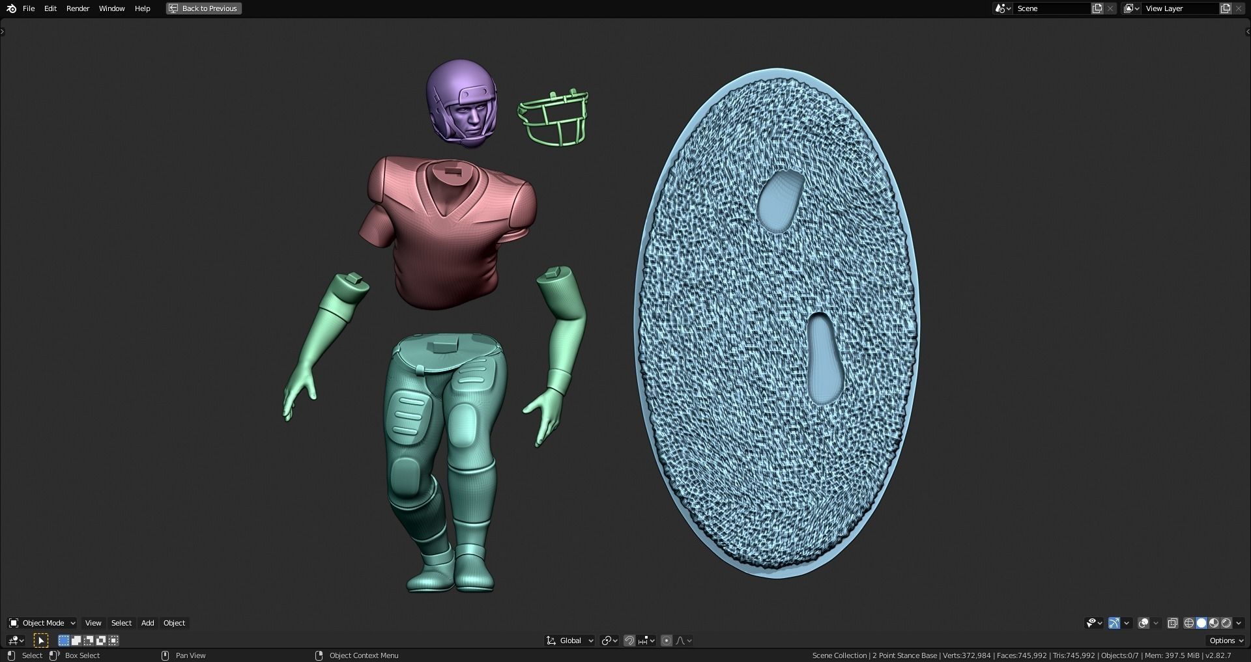Choose the Set new selection mode

tap(64, 641)
